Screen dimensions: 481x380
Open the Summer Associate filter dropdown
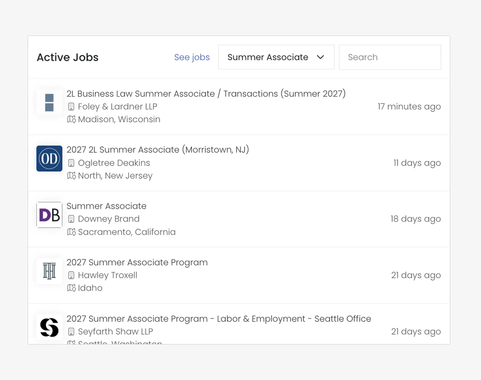[x=276, y=57]
